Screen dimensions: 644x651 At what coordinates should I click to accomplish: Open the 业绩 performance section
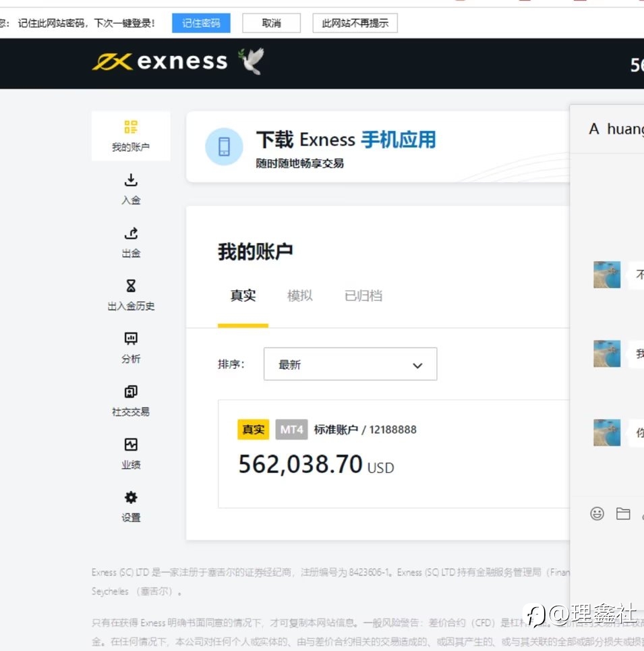tap(131, 453)
